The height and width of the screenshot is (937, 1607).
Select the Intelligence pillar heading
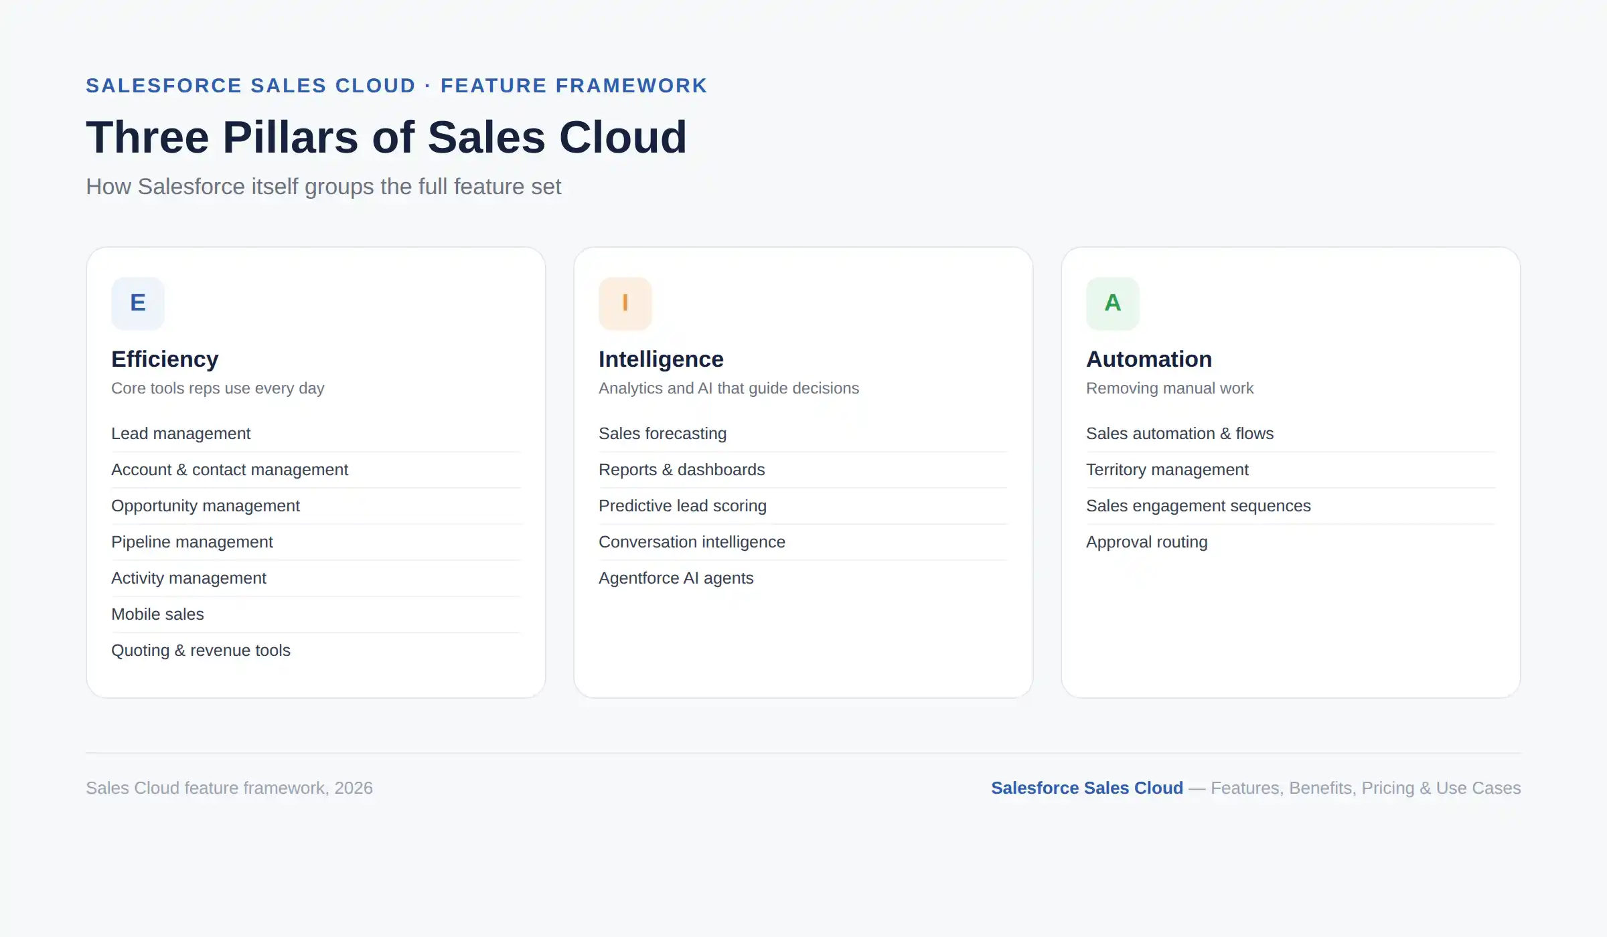click(661, 359)
